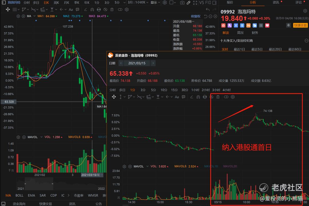
Task: Expand minute period dropdown after 5分
Action: (x=124, y=3)
